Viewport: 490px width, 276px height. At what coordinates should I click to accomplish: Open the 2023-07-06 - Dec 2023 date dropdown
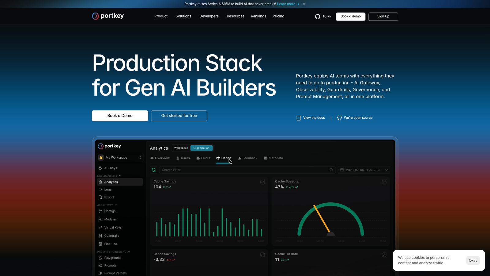coord(364,170)
